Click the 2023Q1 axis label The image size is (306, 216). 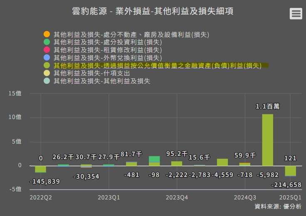tap(109, 197)
